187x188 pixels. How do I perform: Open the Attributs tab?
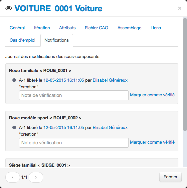[x=68, y=28]
